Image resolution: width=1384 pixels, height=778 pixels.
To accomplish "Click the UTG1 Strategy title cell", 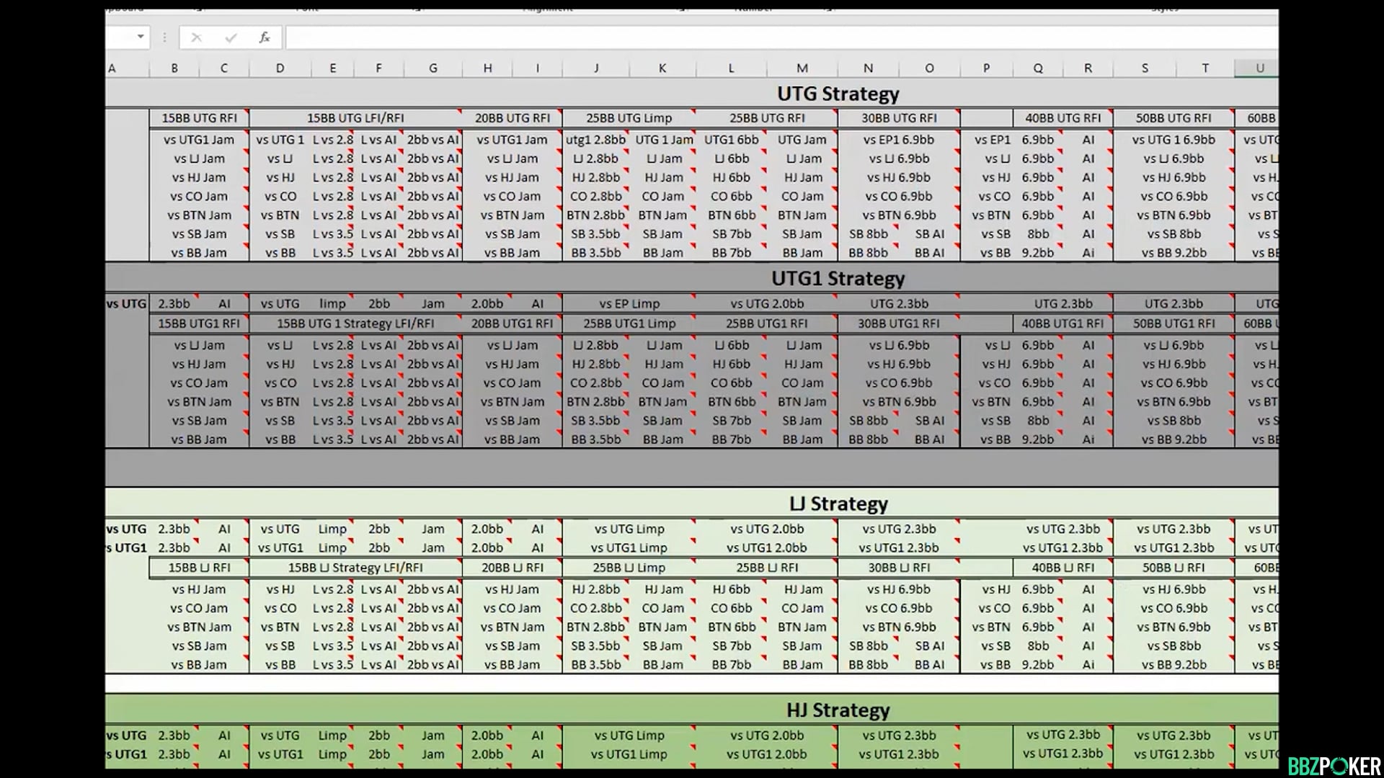I will point(838,279).
